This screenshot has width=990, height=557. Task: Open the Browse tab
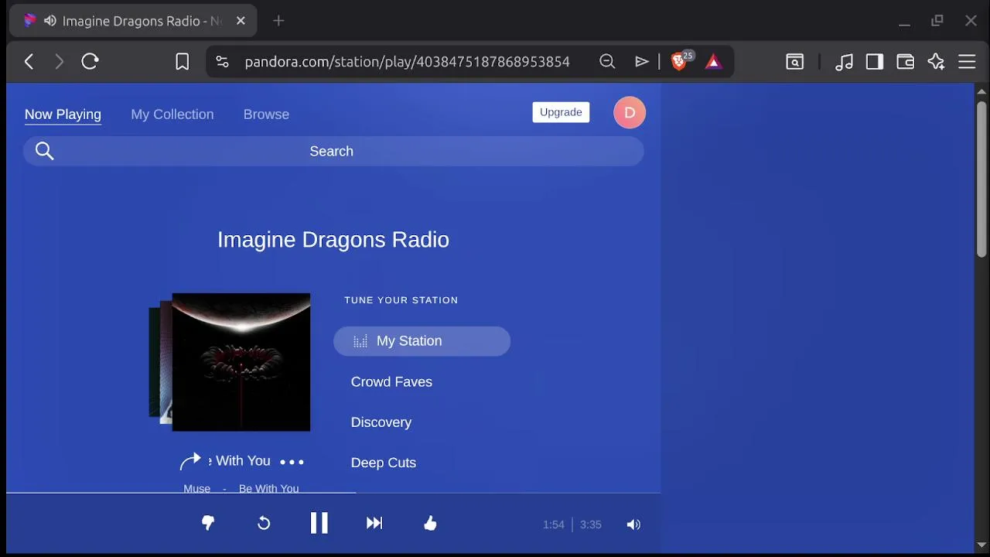pos(266,114)
